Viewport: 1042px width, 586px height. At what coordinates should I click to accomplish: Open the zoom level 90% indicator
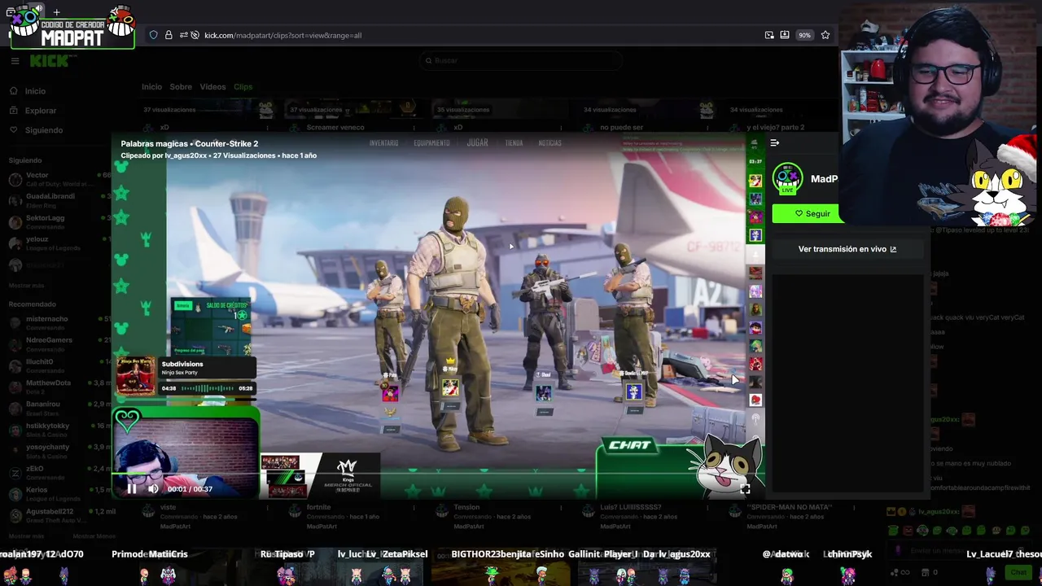click(804, 35)
